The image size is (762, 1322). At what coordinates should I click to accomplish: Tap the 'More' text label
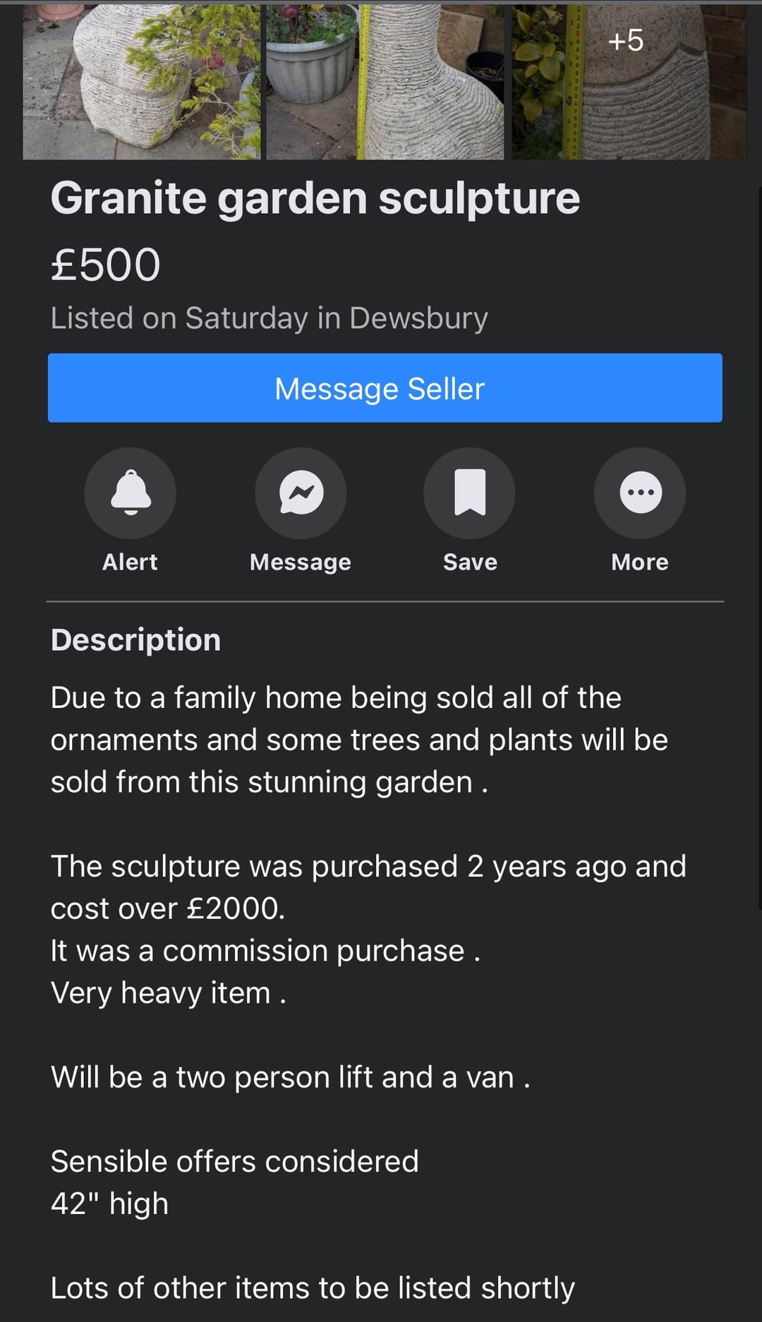(640, 562)
